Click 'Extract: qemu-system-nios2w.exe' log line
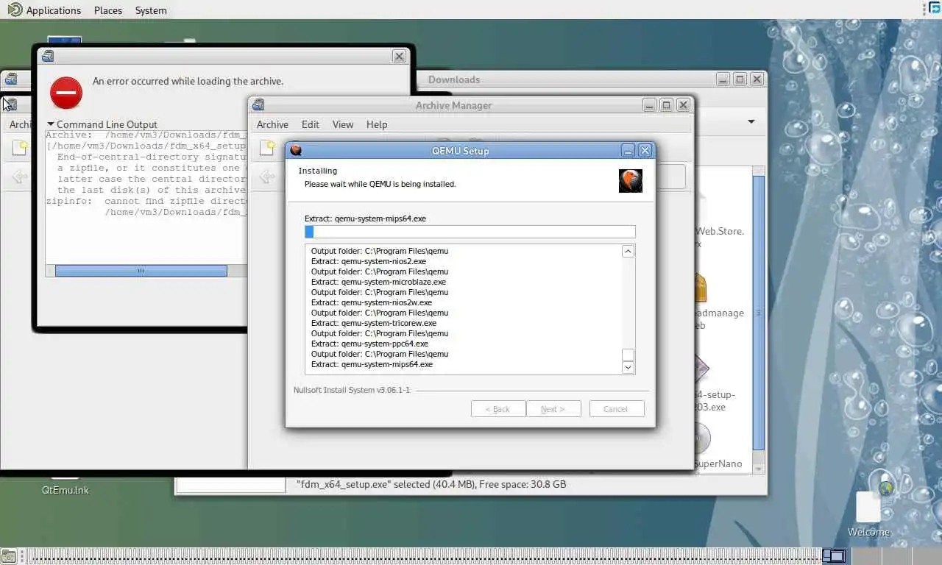The image size is (942, 565). [x=372, y=302]
